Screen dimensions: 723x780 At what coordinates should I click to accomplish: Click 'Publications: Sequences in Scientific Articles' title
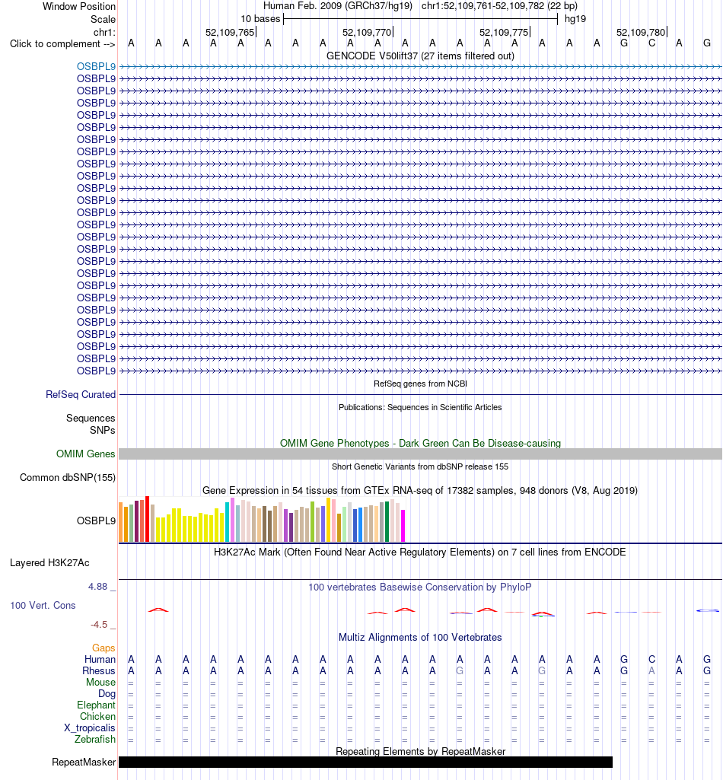click(x=420, y=407)
